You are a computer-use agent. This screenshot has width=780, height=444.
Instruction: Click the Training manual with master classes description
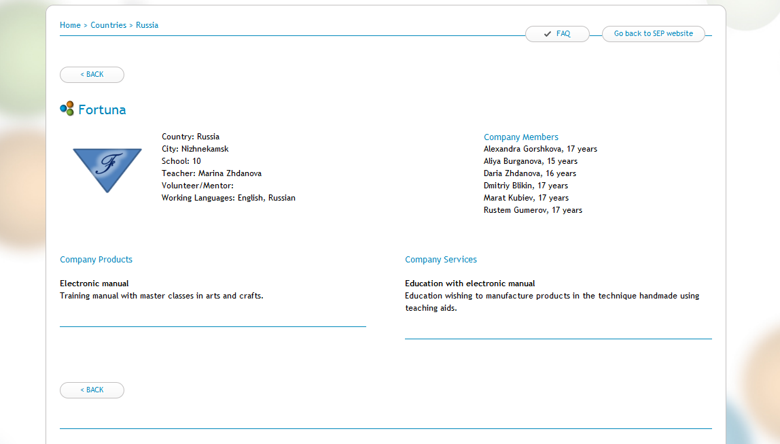(162, 296)
